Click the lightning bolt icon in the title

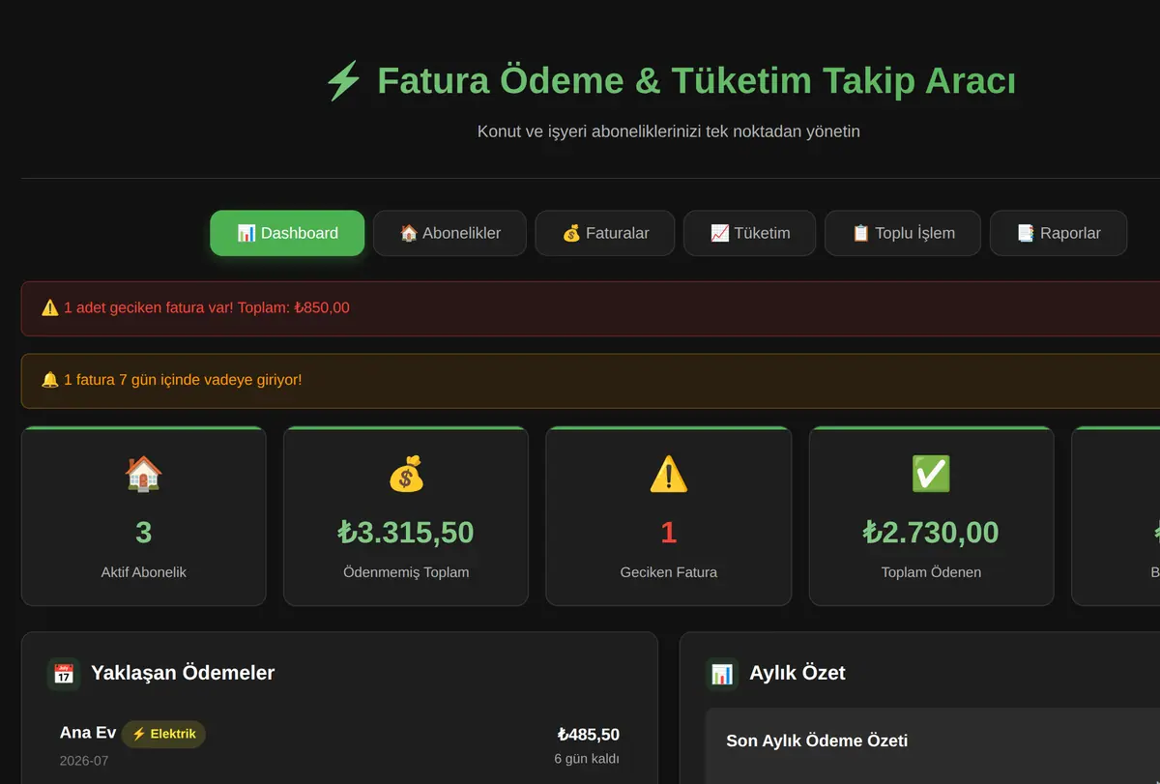pyautogui.click(x=343, y=81)
